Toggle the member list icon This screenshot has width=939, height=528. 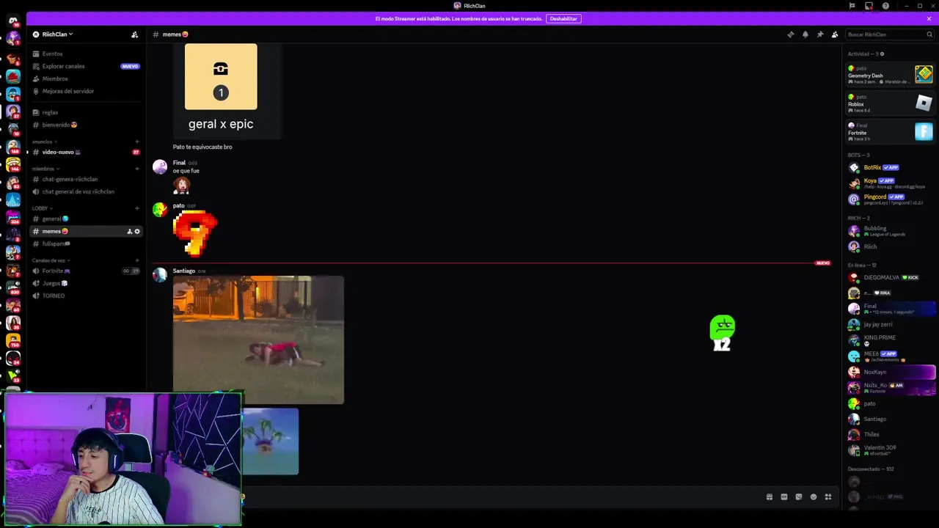click(835, 34)
